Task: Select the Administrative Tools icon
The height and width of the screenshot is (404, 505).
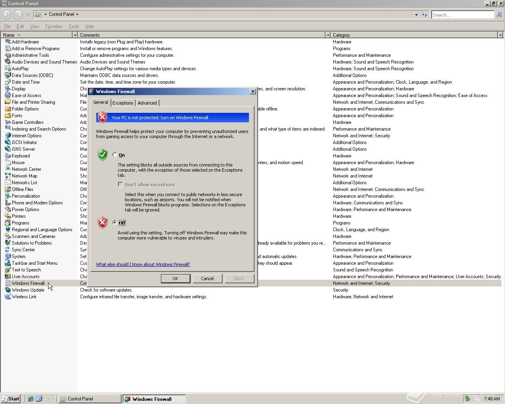Action: pyautogui.click(x=7, y=55)
